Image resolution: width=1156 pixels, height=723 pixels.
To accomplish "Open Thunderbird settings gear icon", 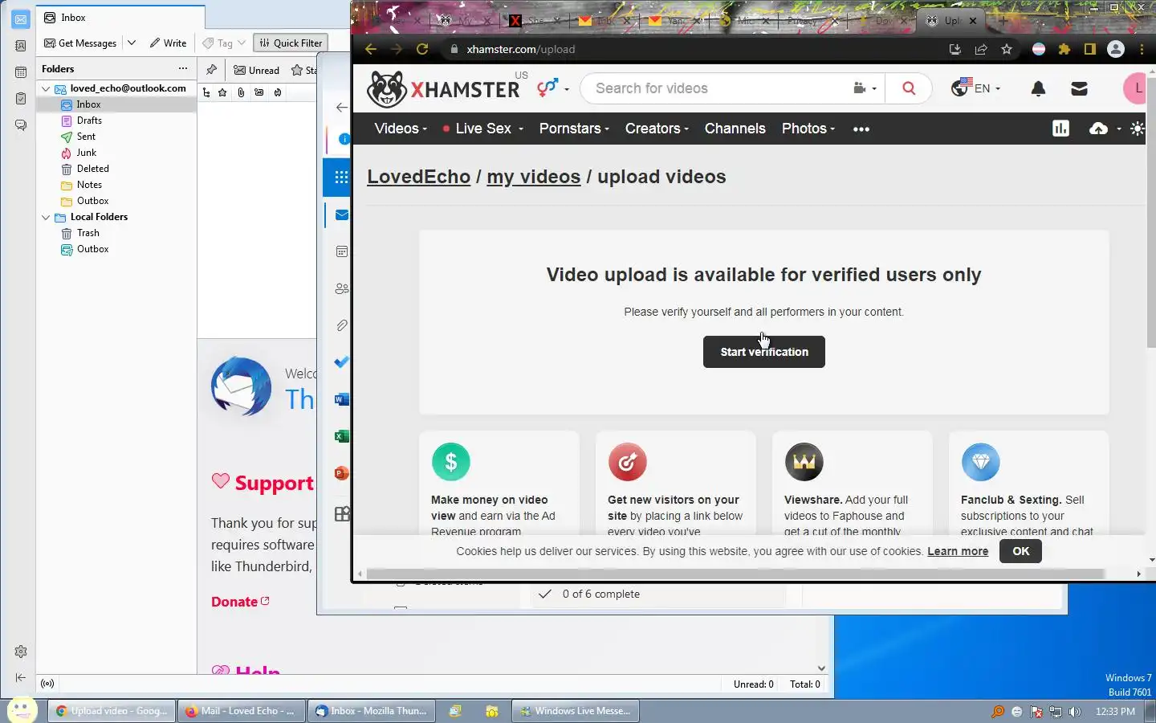I will click(21, 652).
